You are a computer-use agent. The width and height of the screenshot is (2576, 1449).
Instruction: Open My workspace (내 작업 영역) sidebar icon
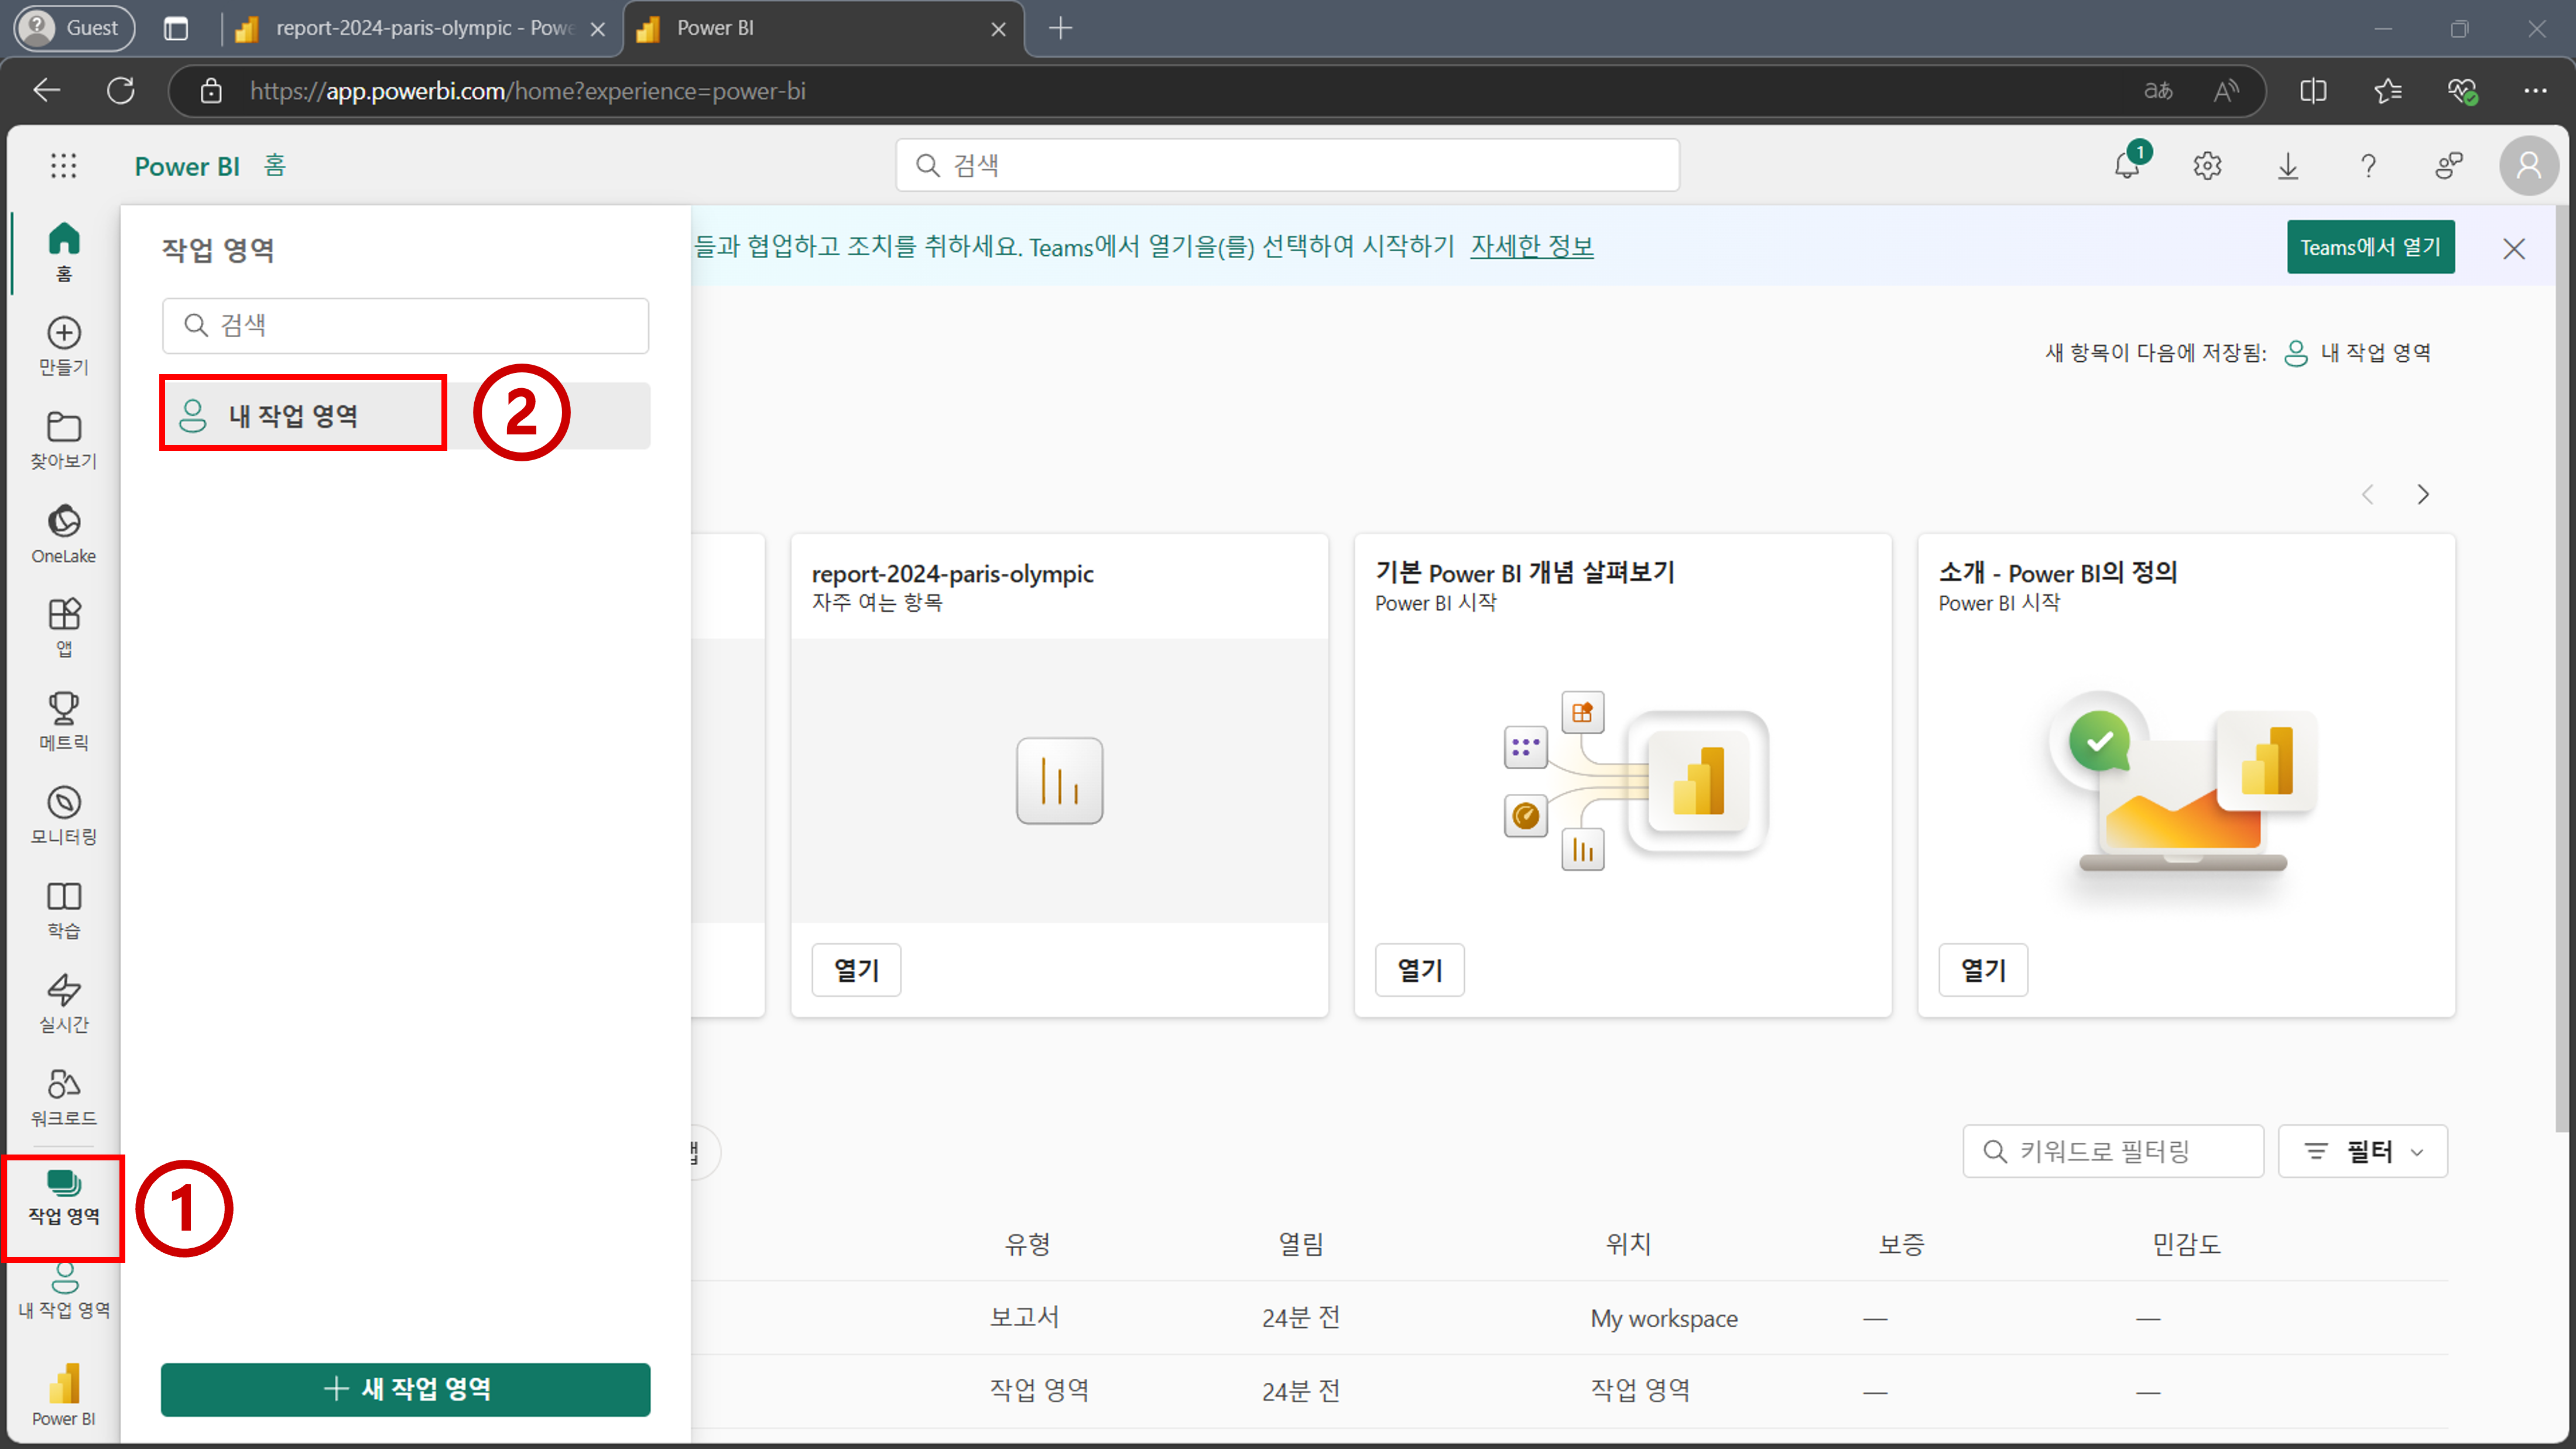click(x=64, y=1292)
